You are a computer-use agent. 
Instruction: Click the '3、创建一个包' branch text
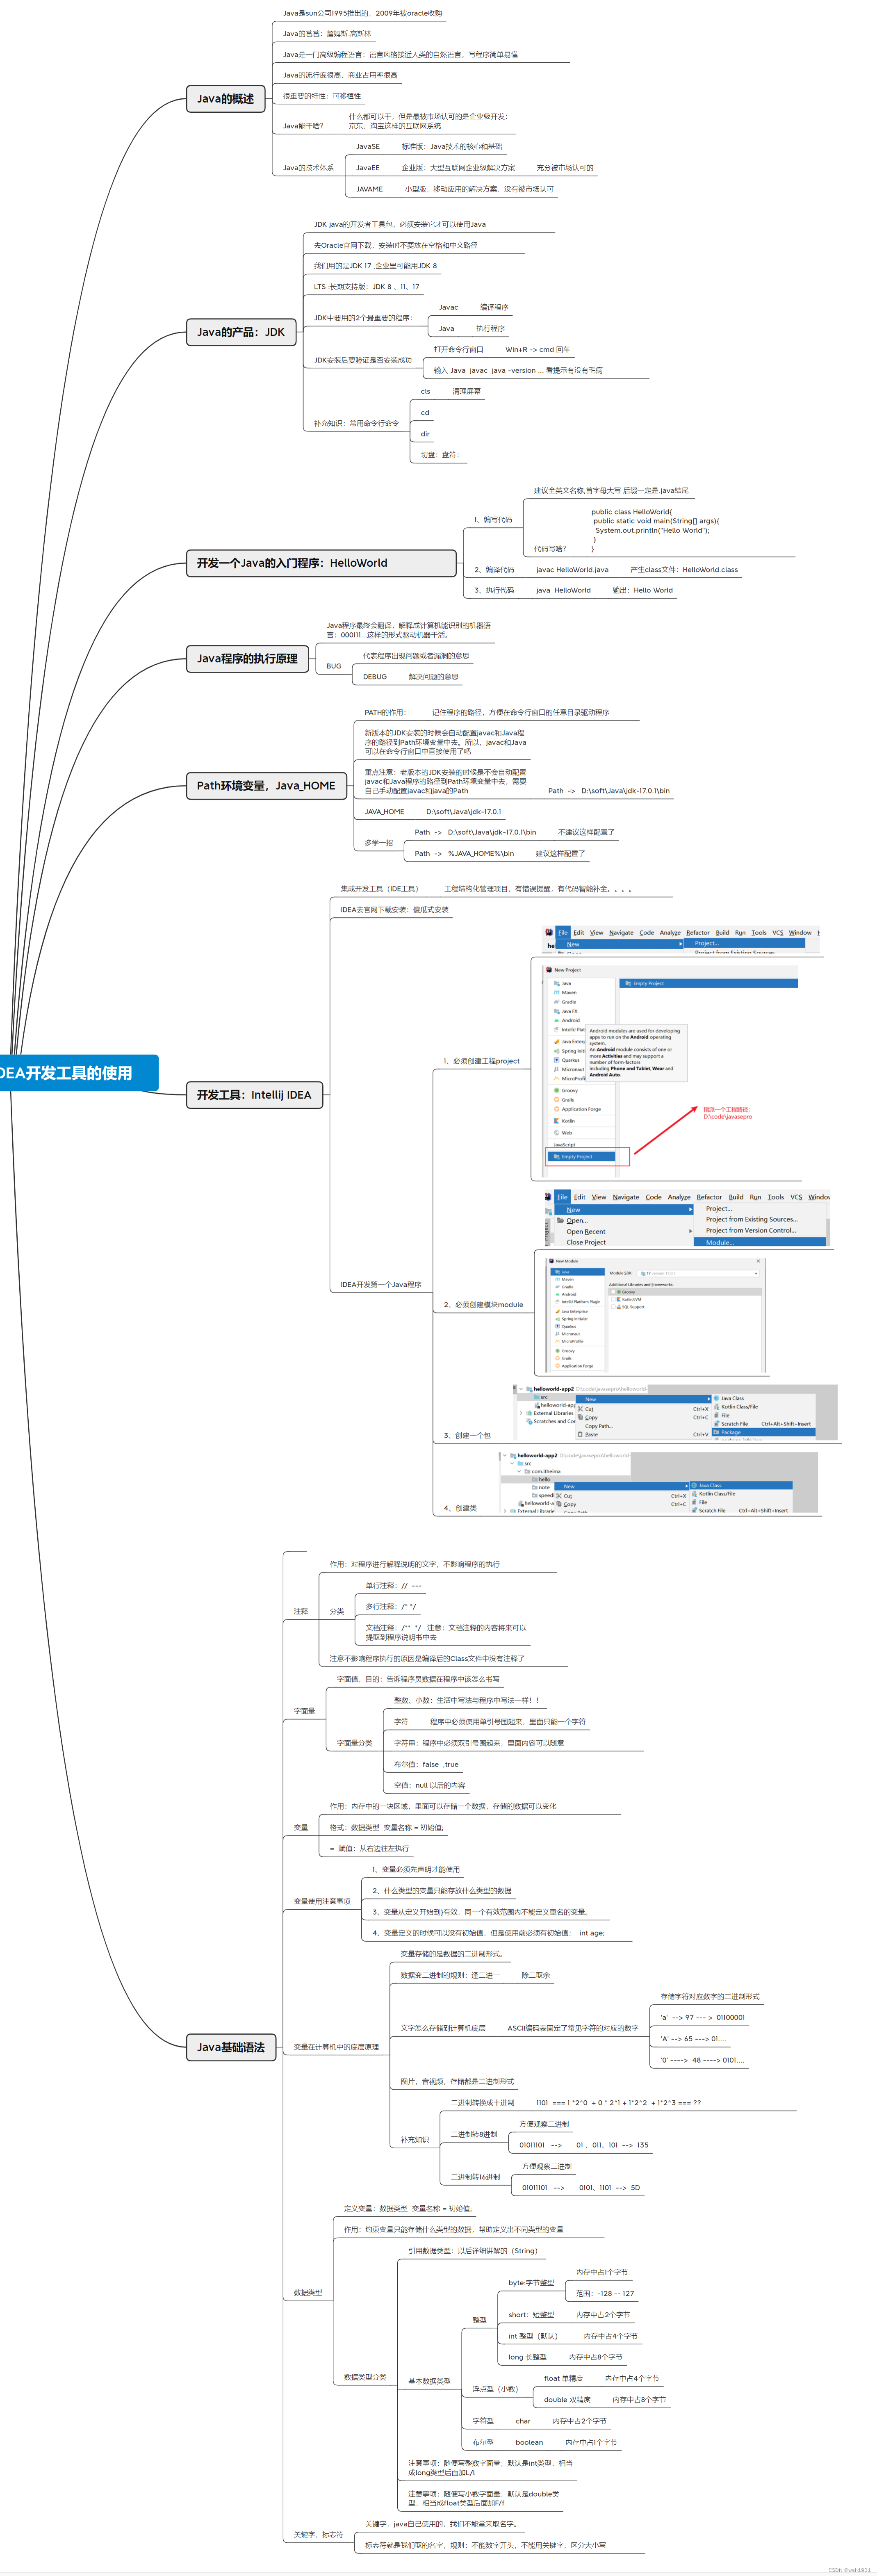point(467,1436)
